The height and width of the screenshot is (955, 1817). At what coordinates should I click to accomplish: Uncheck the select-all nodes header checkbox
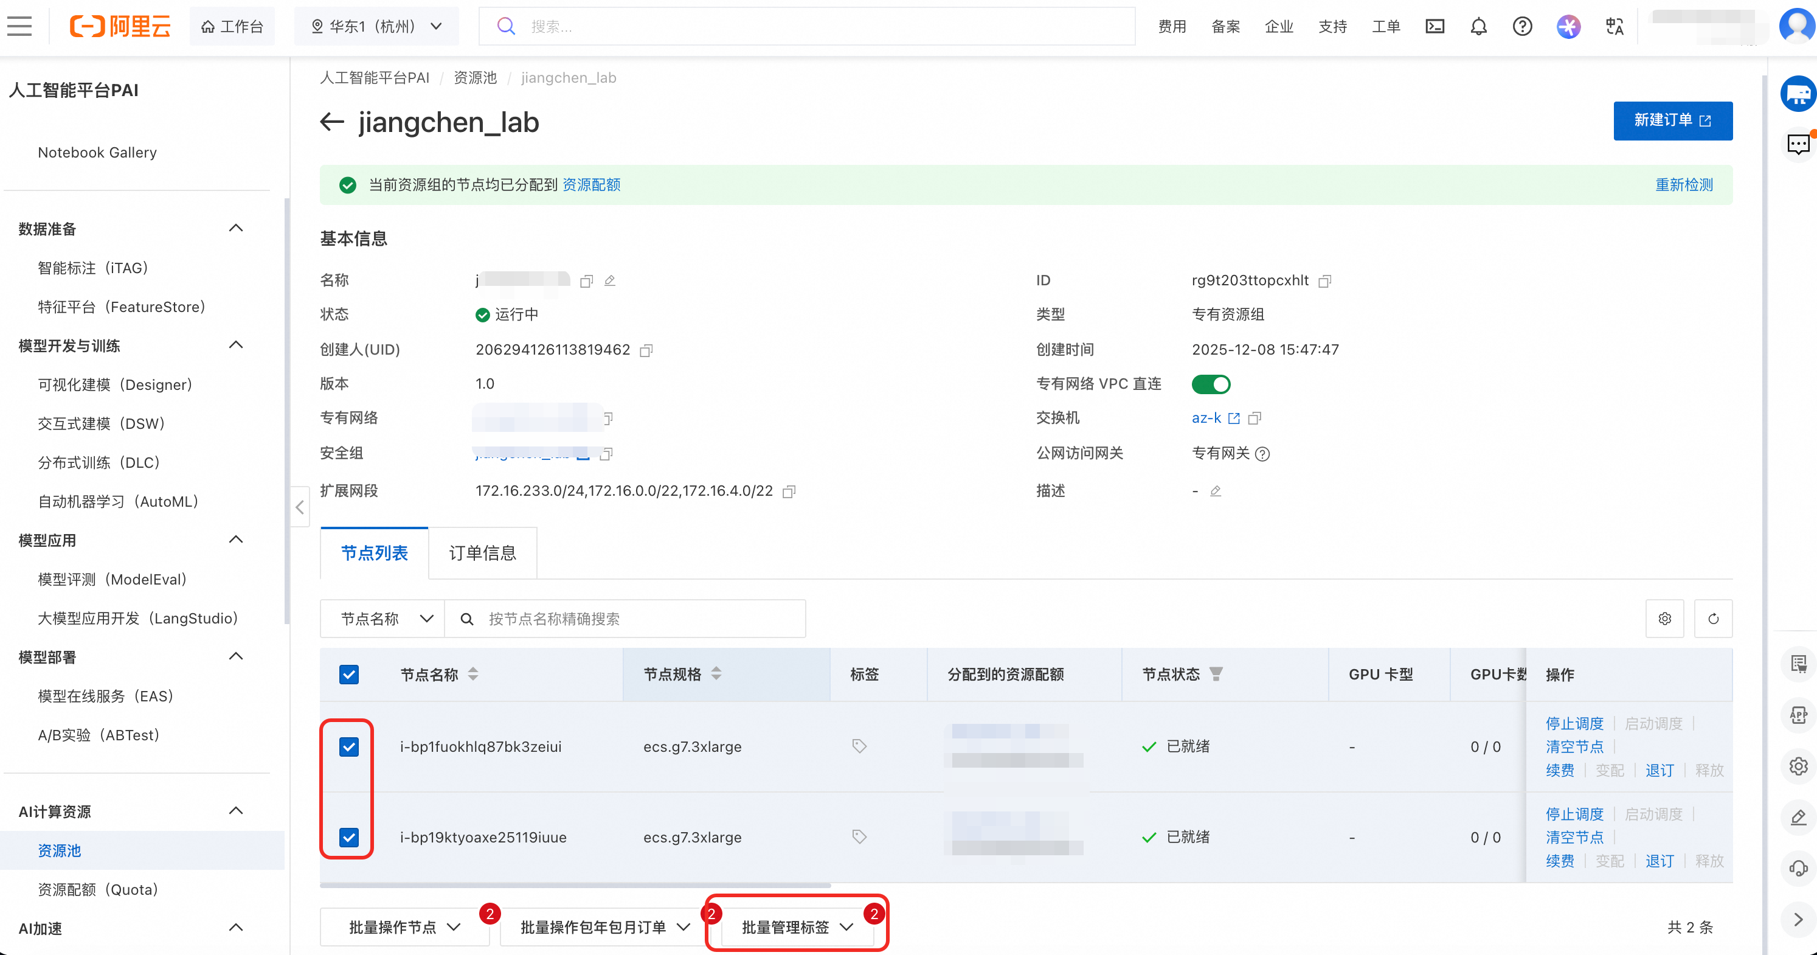coord(349,675)
